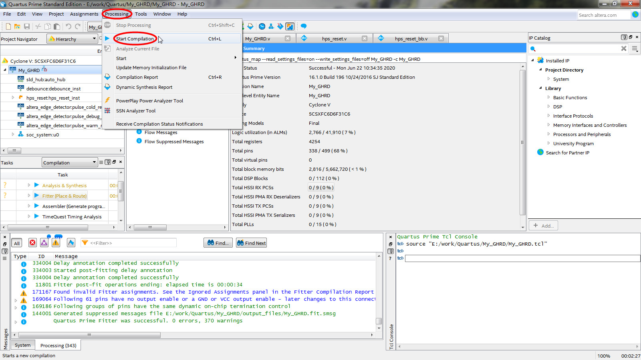Click the blue speech bubble help icon

pos(304,26)
